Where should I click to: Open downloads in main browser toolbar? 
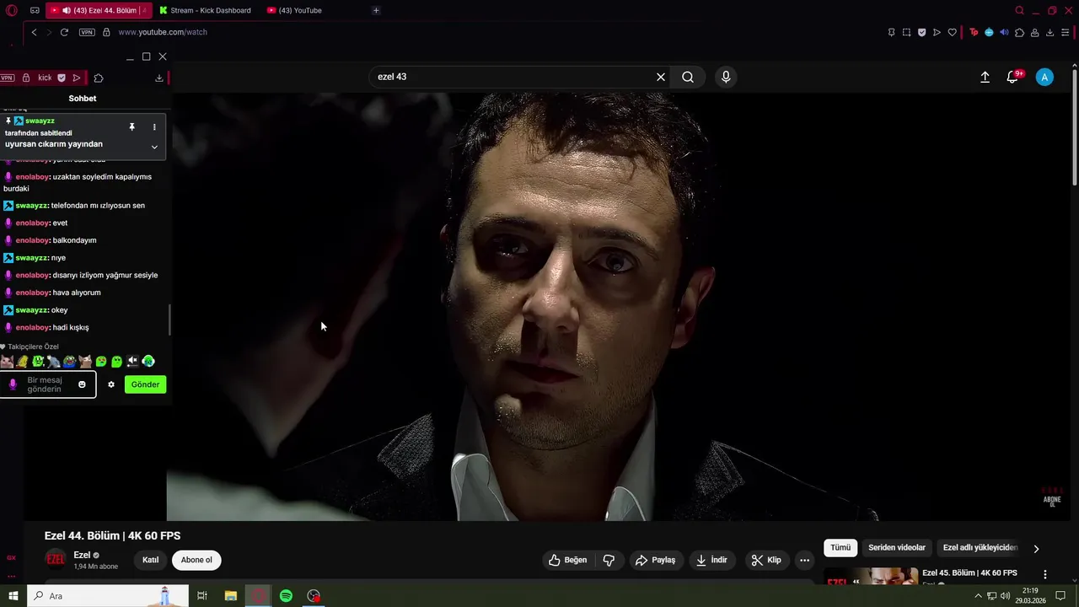point(1049,32)
